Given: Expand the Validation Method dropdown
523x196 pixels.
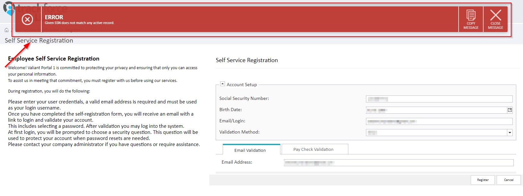Looking at the screenshot, I should point(510,133).
